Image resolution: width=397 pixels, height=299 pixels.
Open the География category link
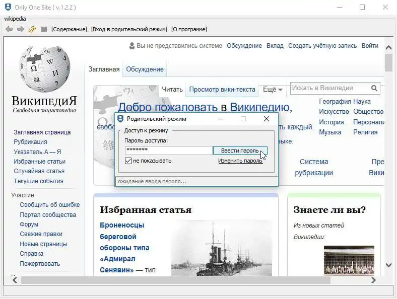point(335,102)
